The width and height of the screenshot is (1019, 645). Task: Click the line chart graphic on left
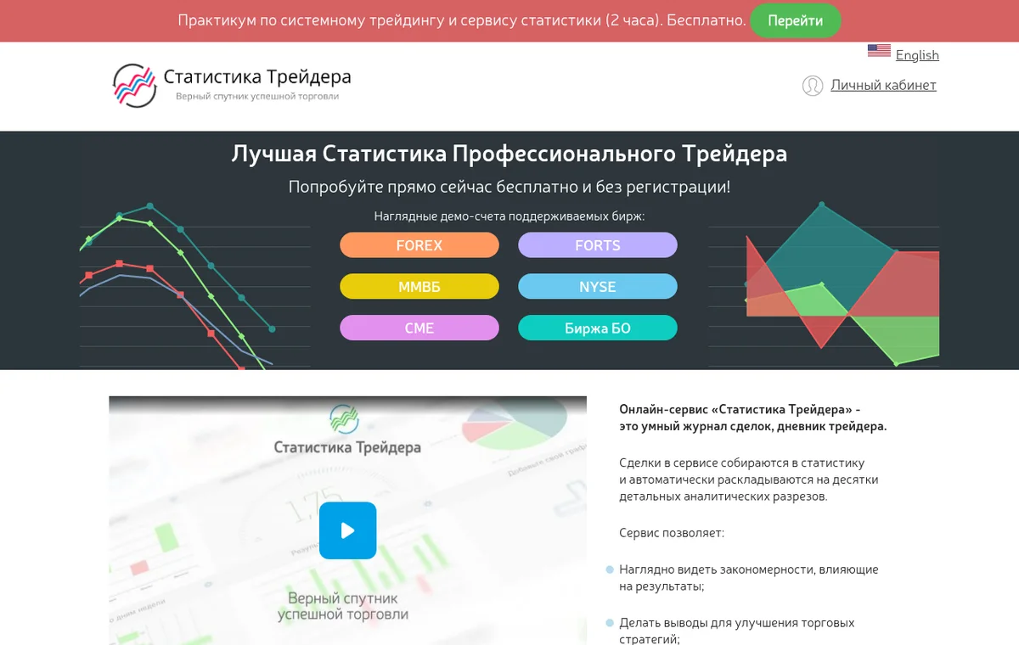point(195,284)
